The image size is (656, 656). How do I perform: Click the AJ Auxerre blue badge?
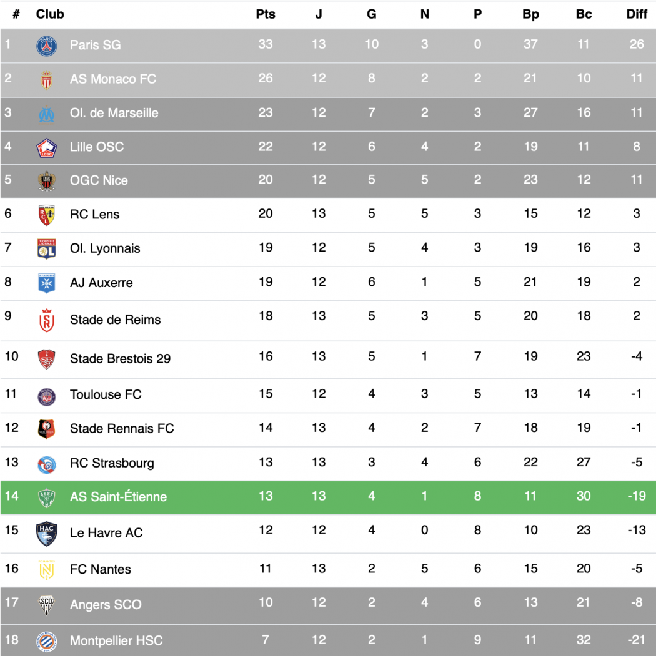point(46,283)
